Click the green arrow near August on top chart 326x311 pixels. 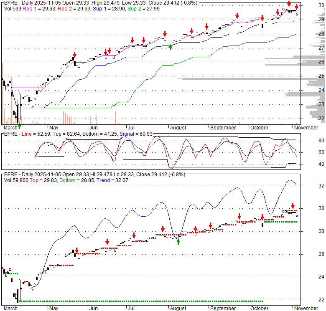[170, 47]
